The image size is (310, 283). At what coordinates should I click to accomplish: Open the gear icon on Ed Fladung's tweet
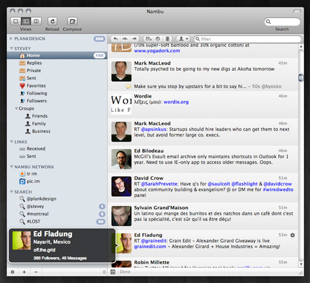coord(293,235)
